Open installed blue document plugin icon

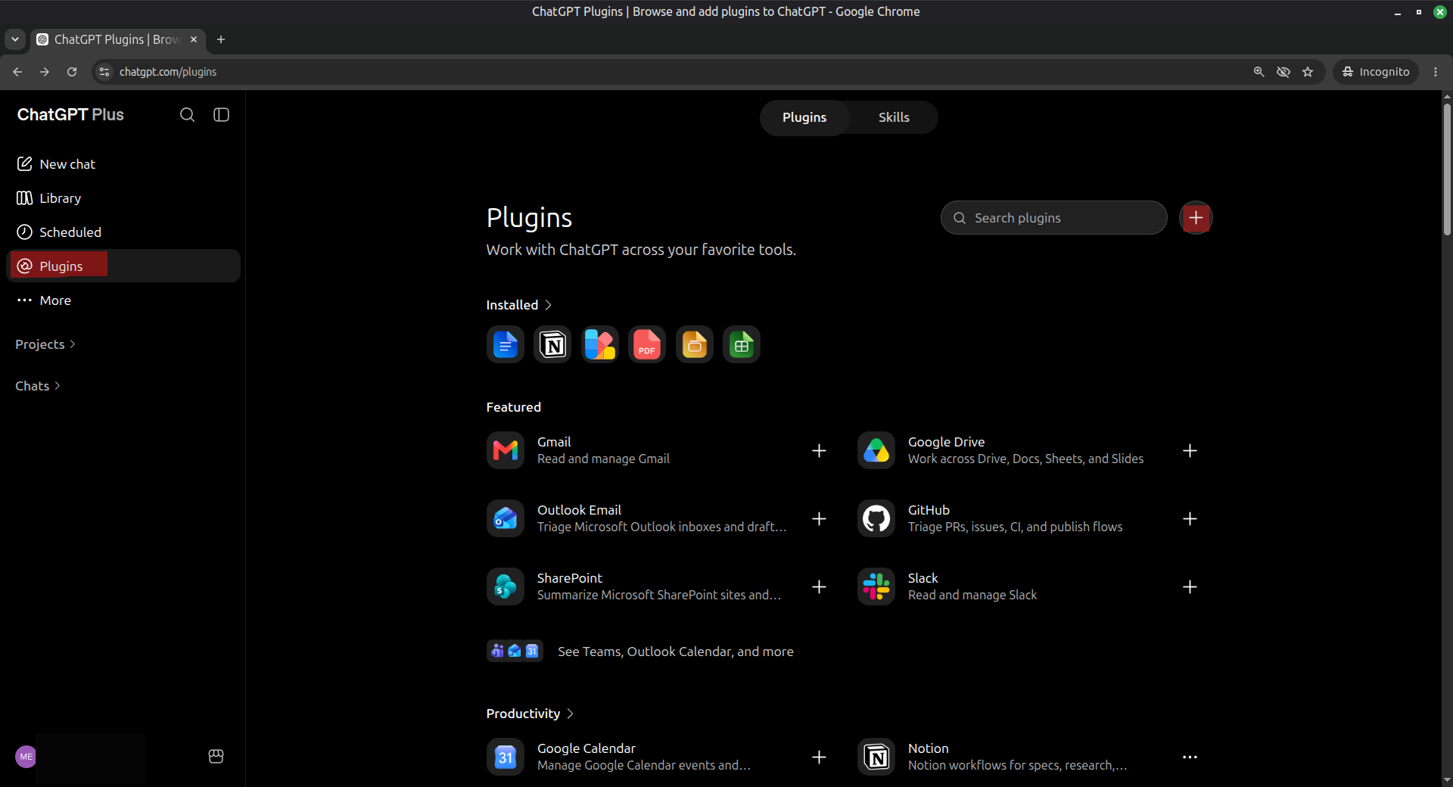tap(506, 345)
